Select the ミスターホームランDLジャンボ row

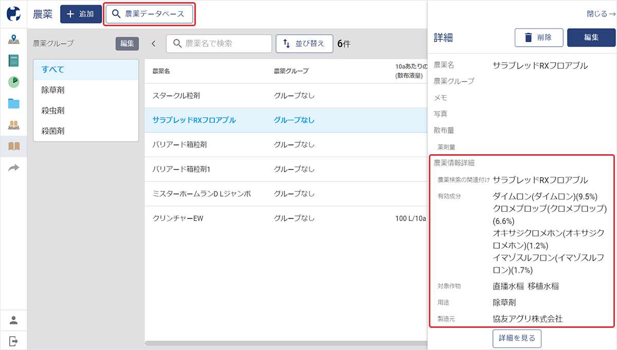click(286, 194)
